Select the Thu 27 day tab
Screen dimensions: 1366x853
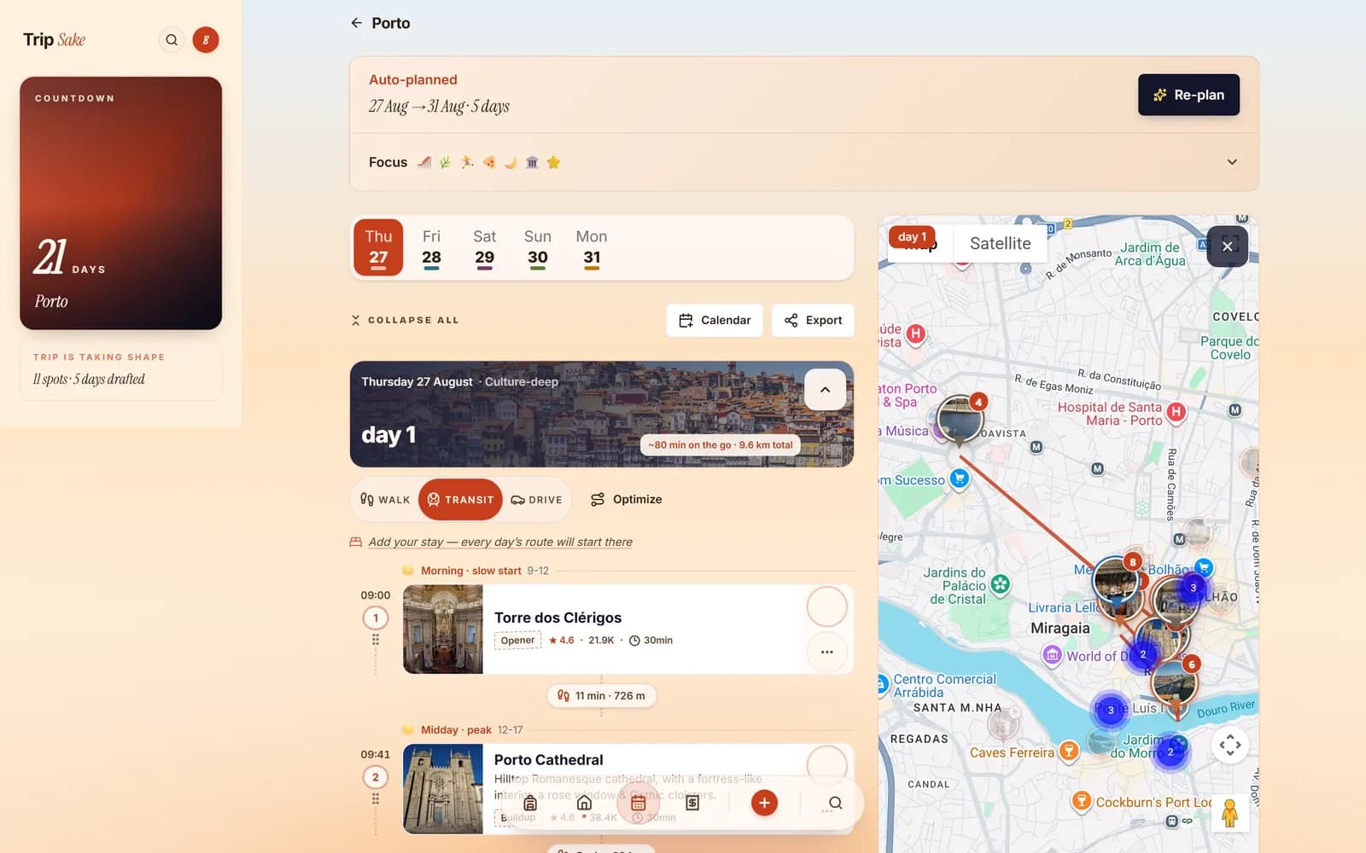pos(378,247)
